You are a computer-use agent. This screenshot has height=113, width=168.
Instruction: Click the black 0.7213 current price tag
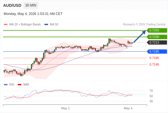[157, 43]
